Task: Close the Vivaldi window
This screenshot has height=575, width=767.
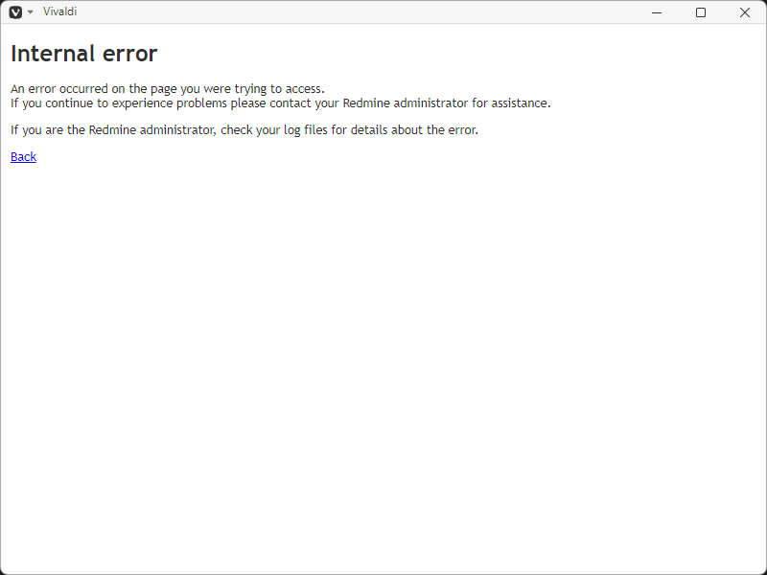Action: point(745,12)
